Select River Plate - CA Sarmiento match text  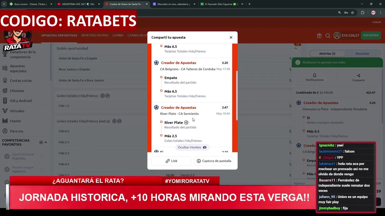(179, 114)
